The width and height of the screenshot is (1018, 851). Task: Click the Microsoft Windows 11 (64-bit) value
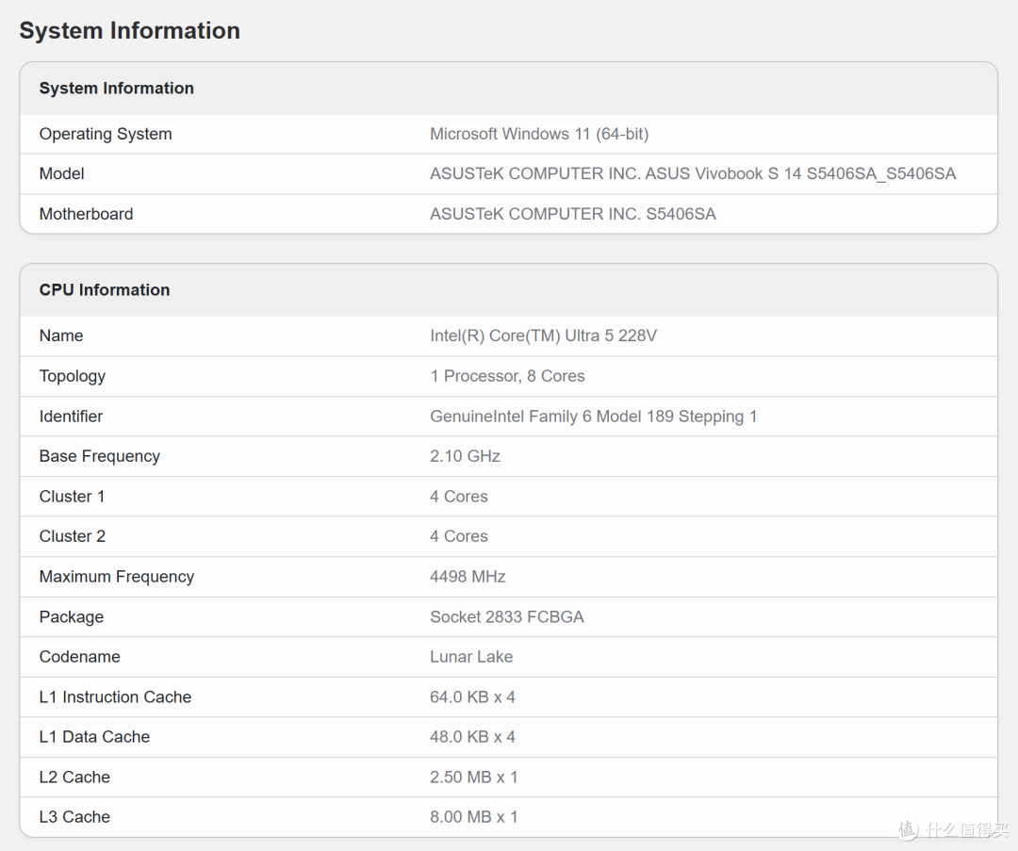pyautogui.click(x=539, y=134)
